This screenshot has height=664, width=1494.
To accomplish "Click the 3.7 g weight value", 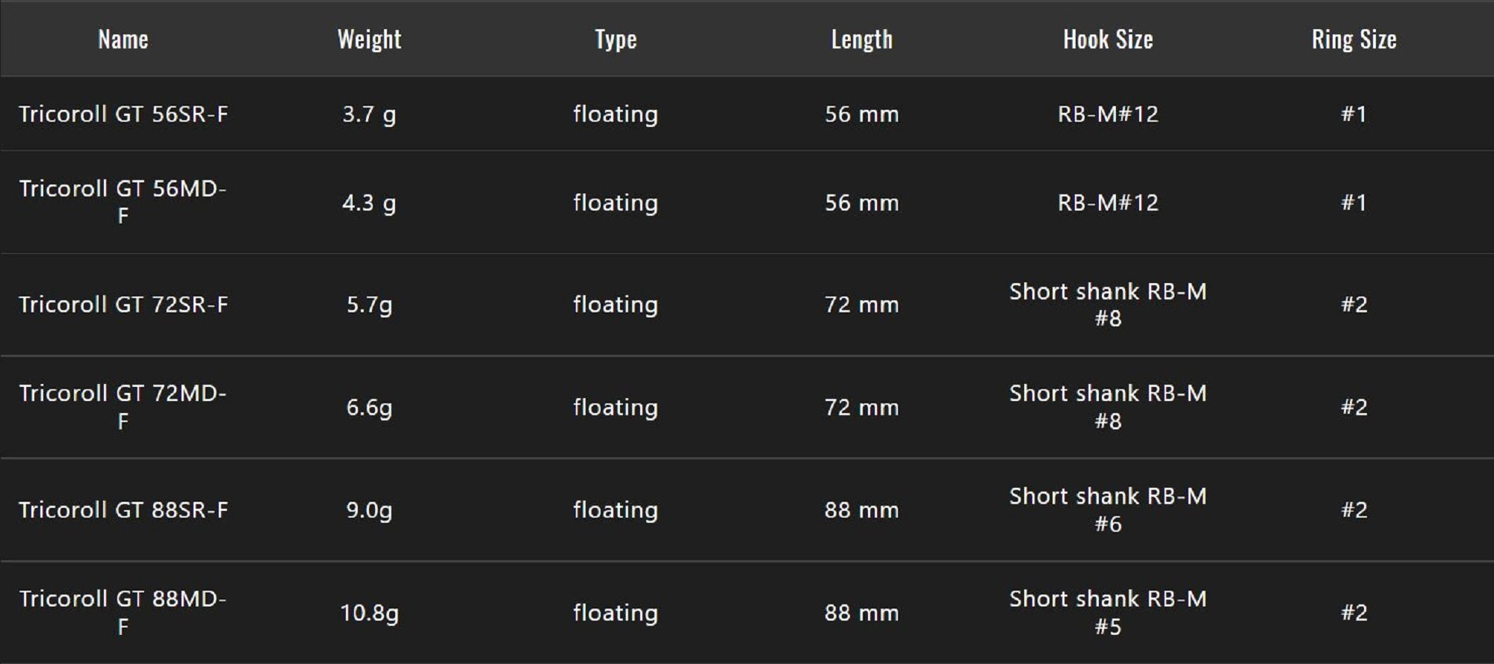I will [369, 114].
